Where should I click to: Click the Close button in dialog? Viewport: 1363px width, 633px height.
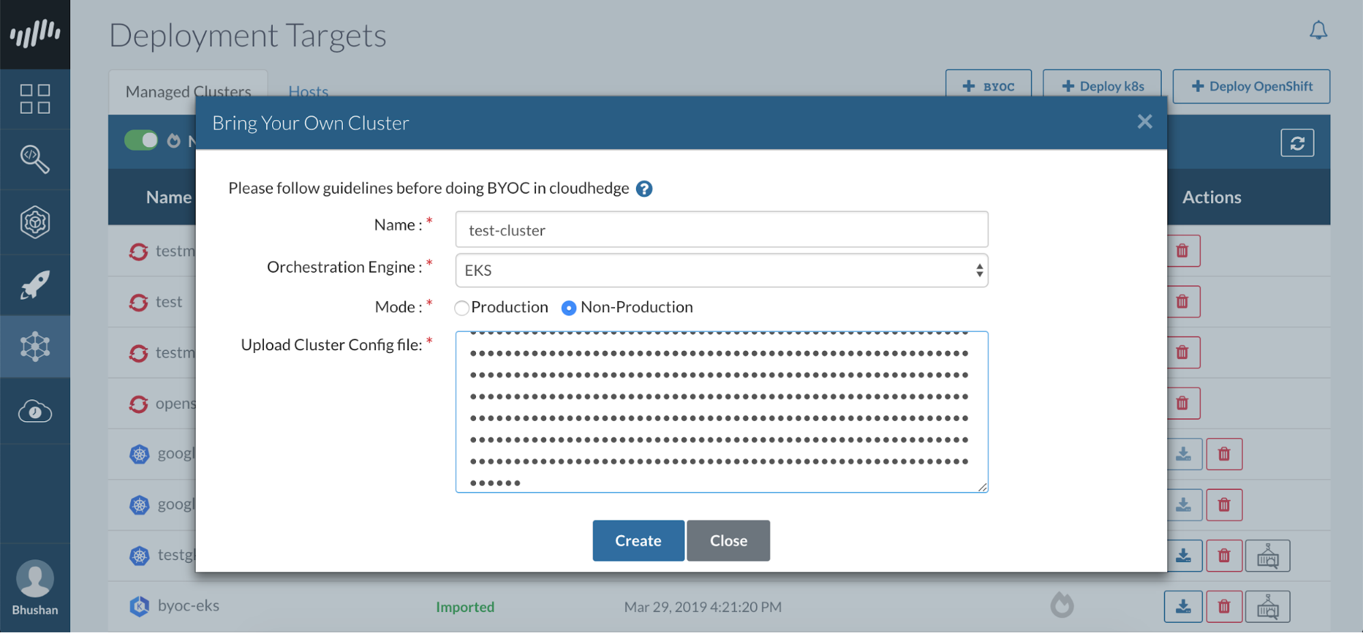point(728,541)
